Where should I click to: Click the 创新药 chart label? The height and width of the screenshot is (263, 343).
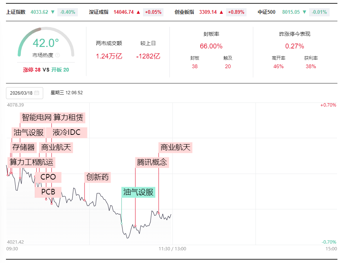coord(98,177)
